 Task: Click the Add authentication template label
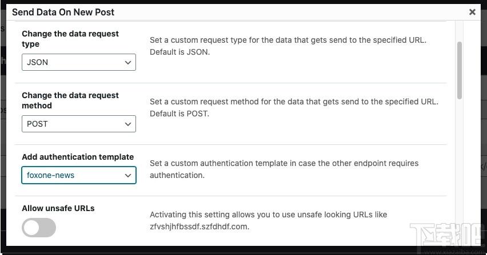click(x=78, y=157)
